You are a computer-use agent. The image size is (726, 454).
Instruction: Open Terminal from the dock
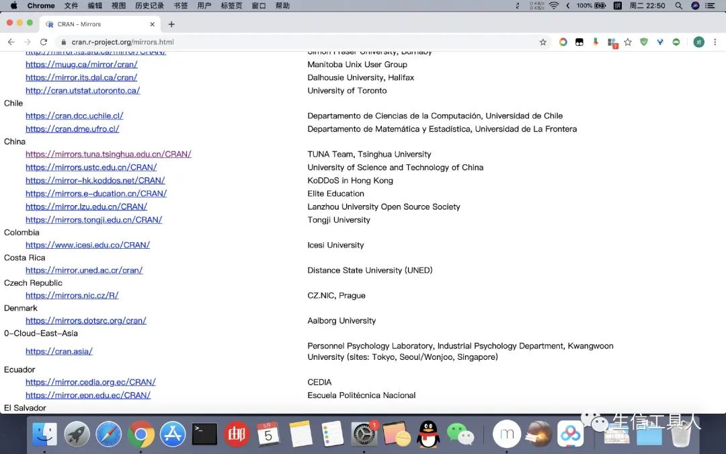(204, 434)
